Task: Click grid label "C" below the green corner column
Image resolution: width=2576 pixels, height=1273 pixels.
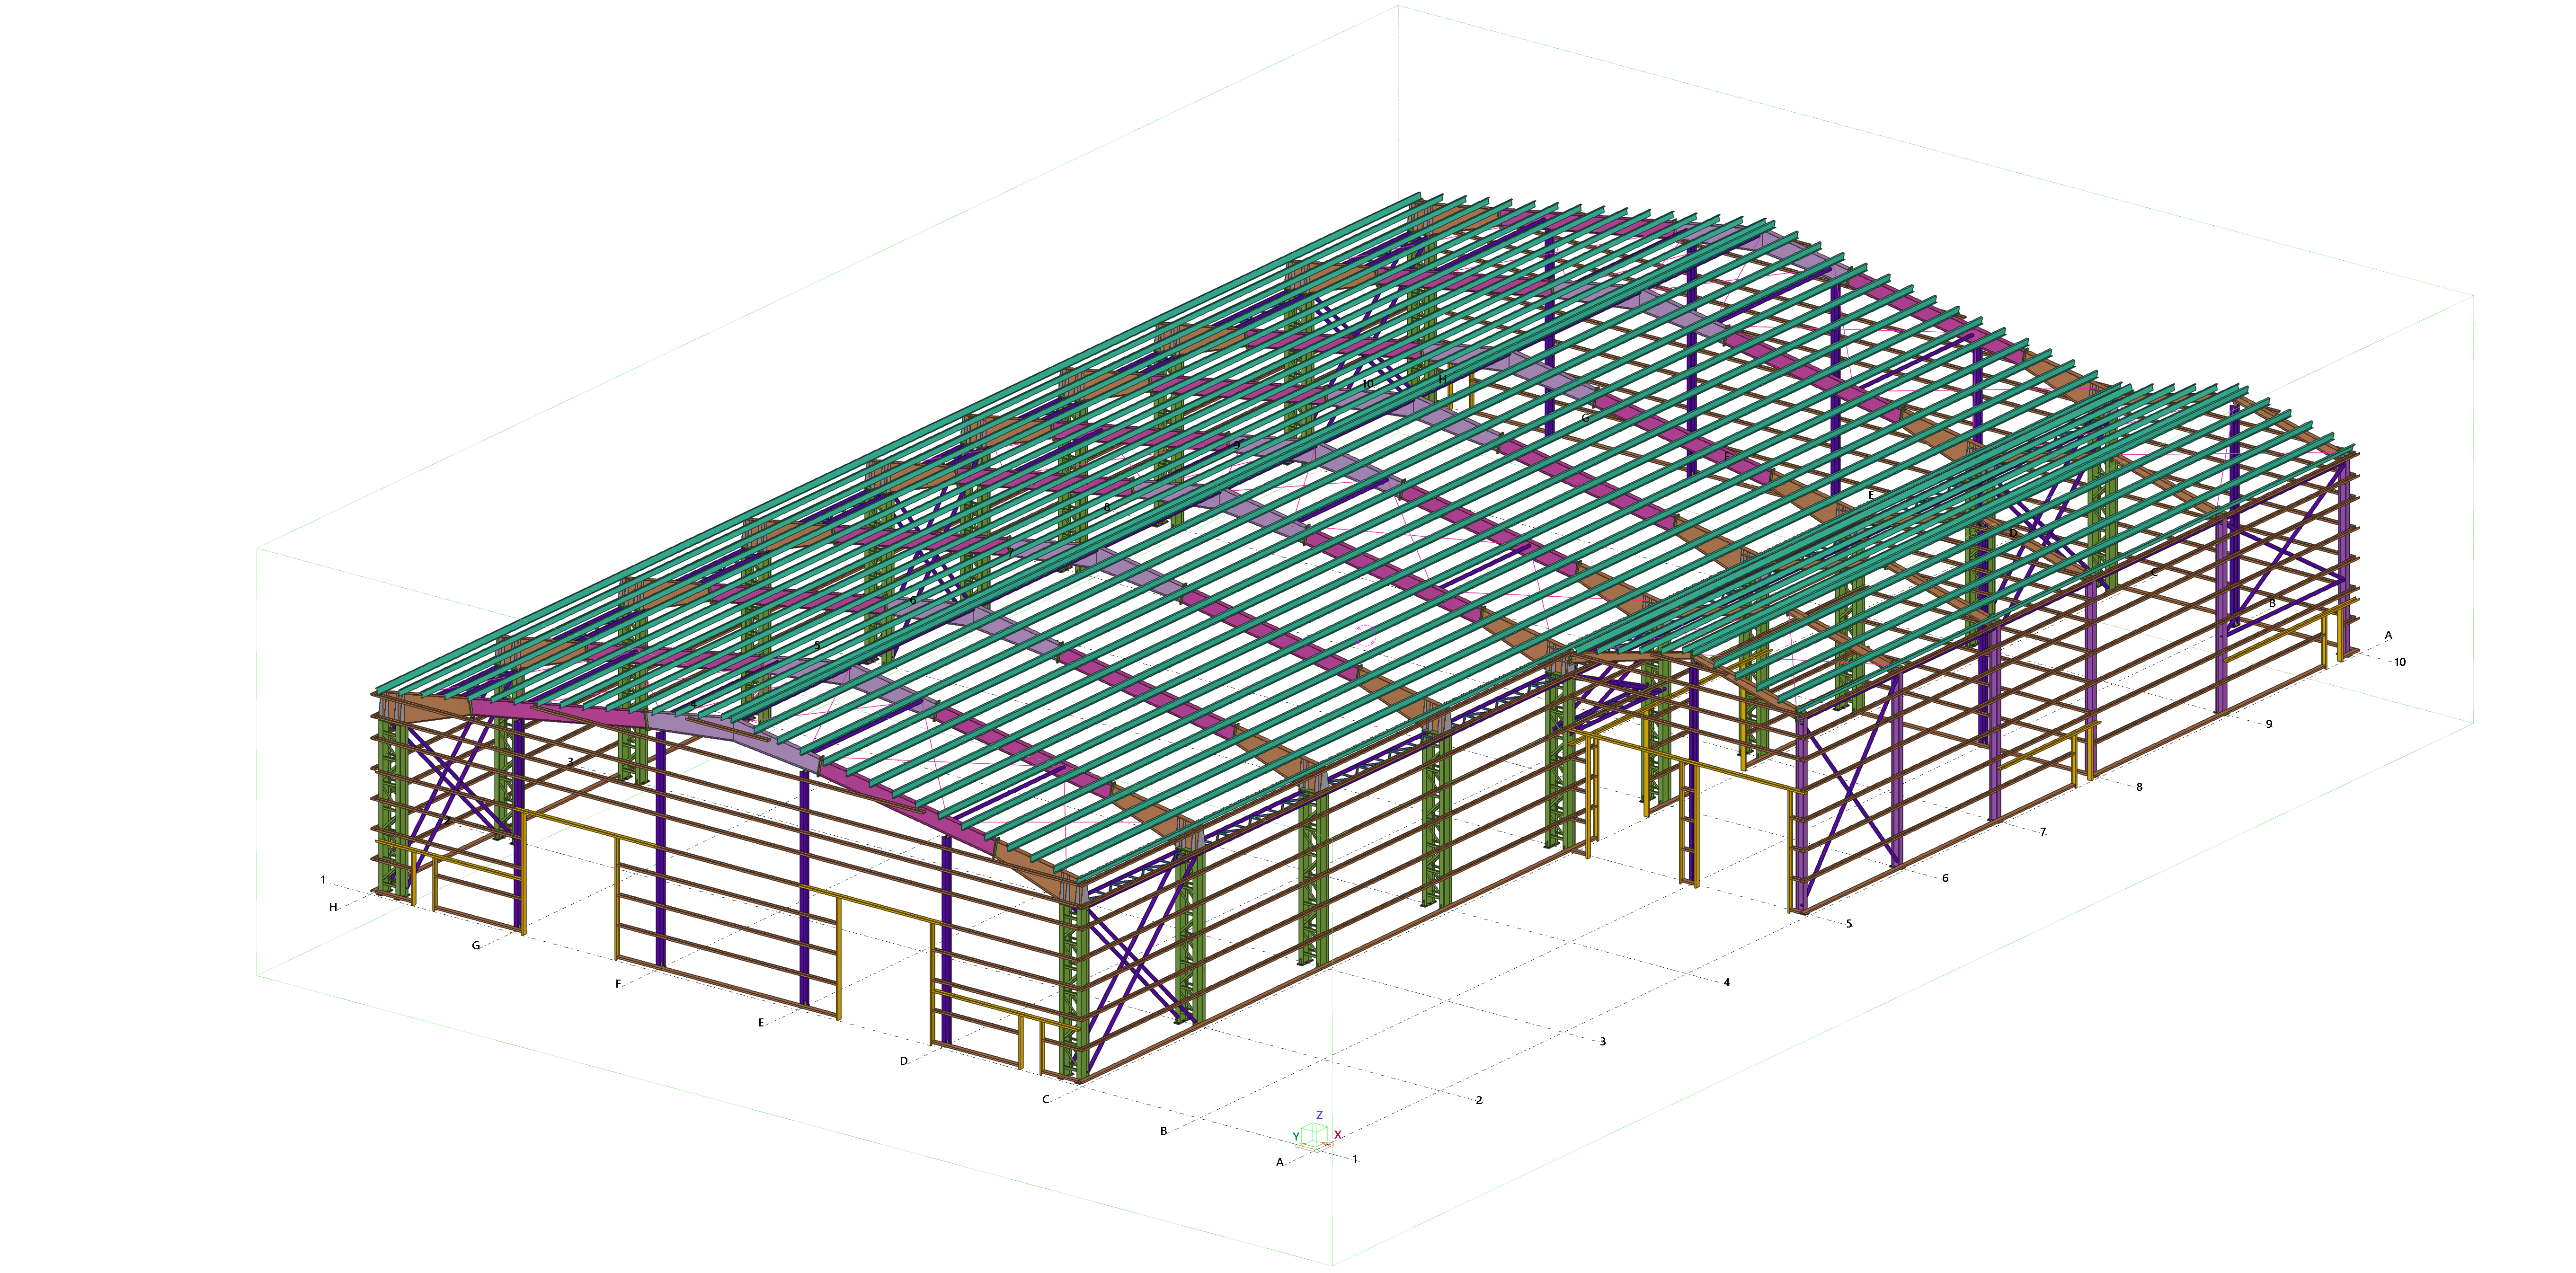Action: pos(1046,1099)
